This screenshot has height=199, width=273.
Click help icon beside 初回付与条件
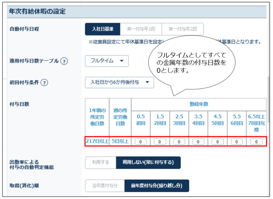(44, 82)
